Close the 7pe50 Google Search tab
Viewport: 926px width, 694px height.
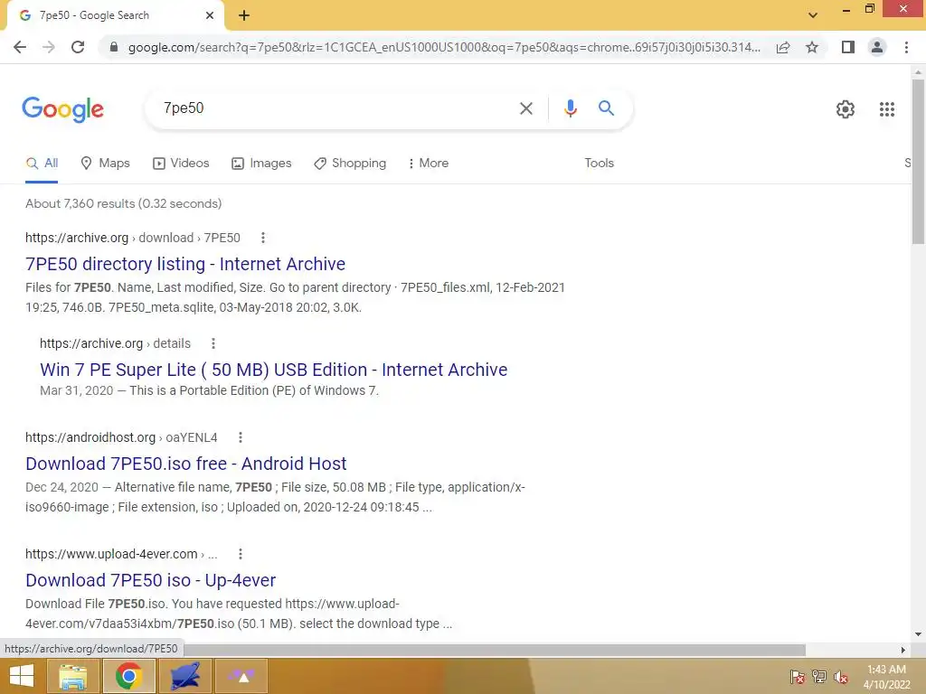coord(210,15)
